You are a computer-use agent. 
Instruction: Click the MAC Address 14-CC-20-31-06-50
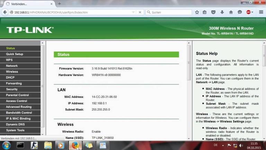click(104, 97)
